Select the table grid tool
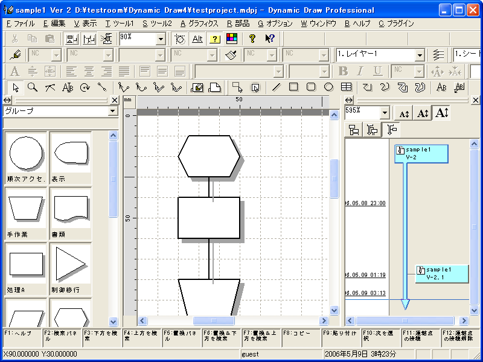The height and width of the screenshot is (362, 483). 346,87
